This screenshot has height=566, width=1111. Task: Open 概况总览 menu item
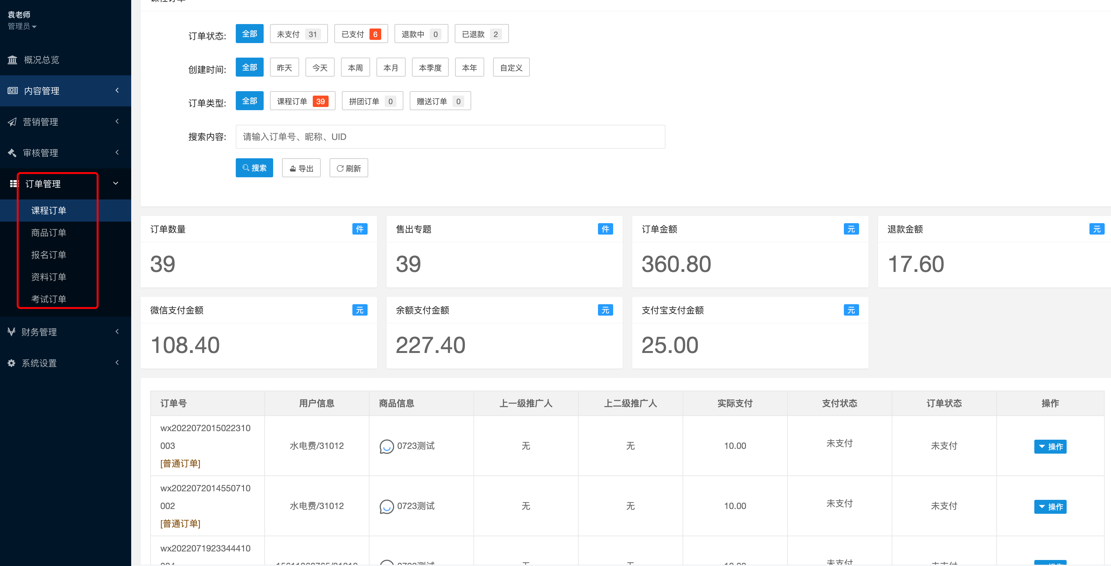(x=66, y=60)
